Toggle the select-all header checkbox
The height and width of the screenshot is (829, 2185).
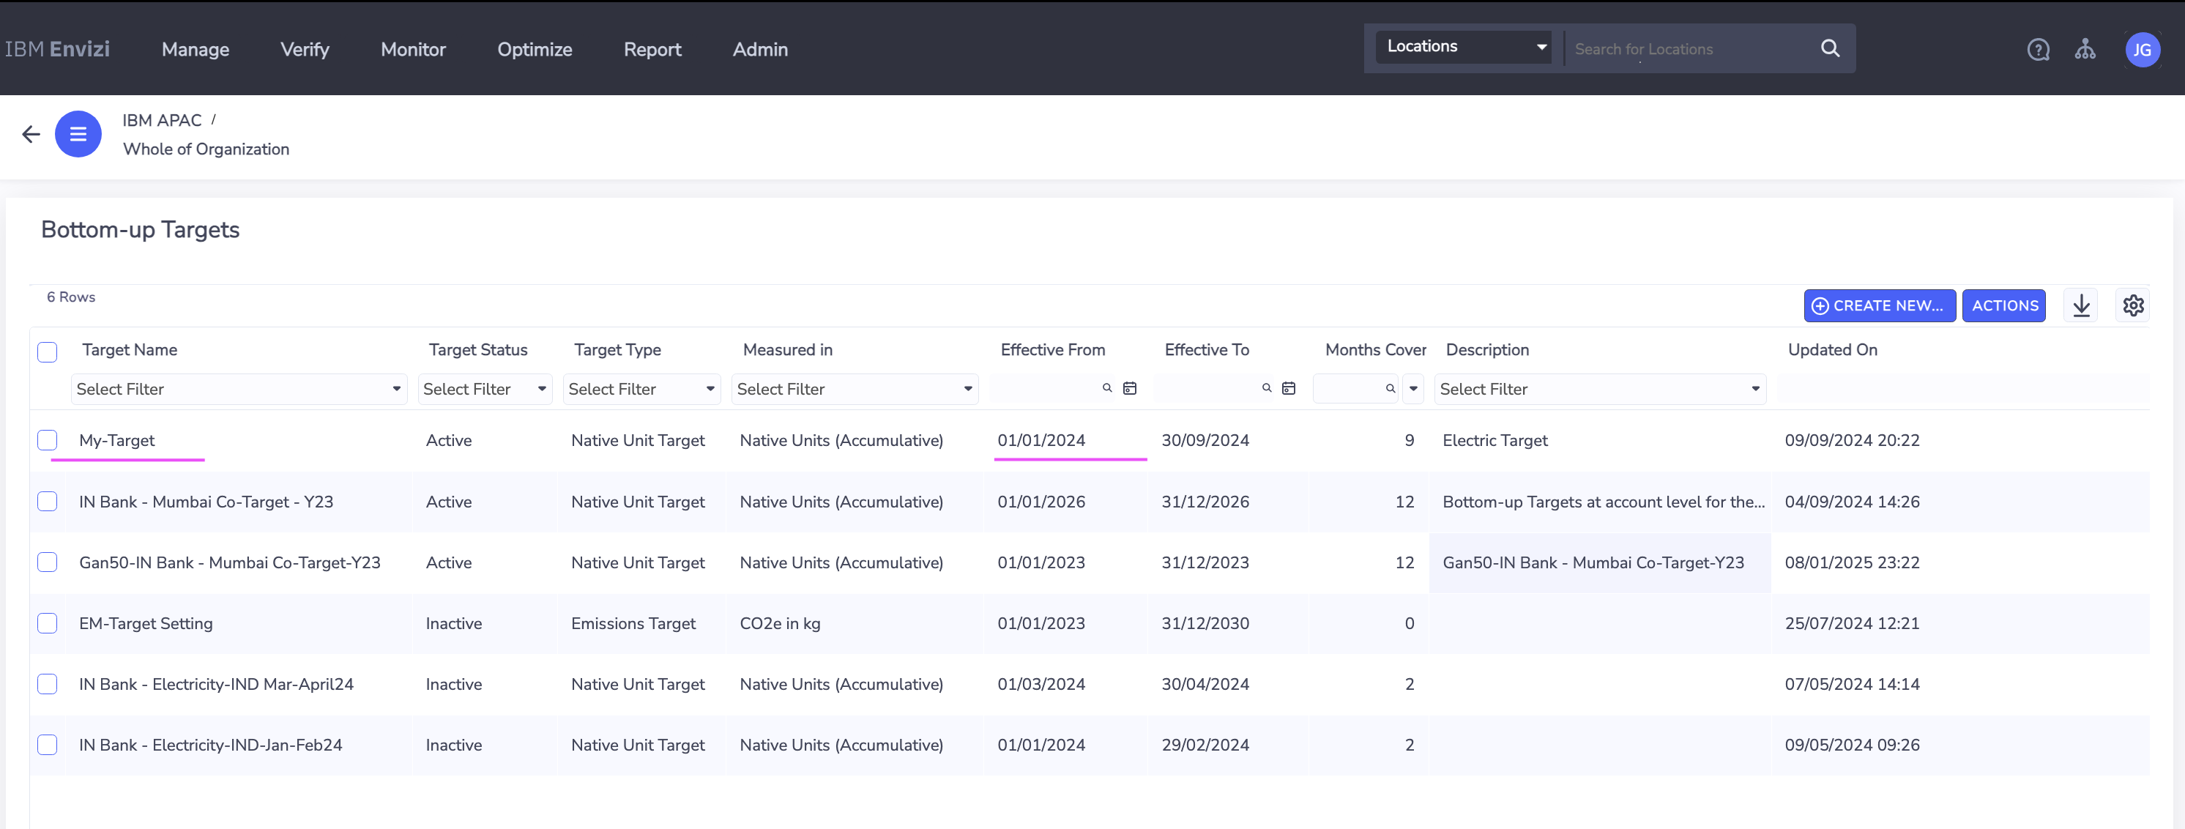48,352
